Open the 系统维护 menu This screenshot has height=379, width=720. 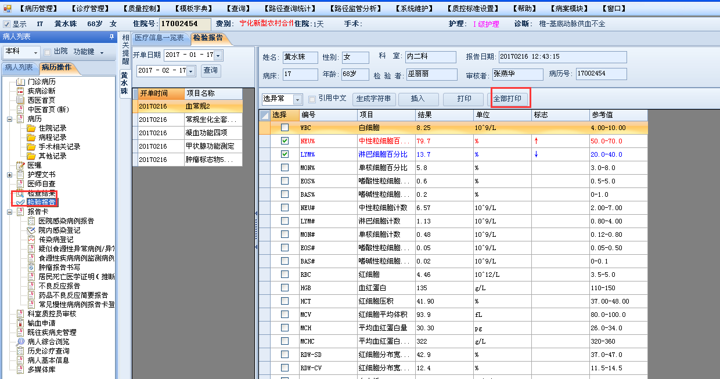(x=414, y=8)
